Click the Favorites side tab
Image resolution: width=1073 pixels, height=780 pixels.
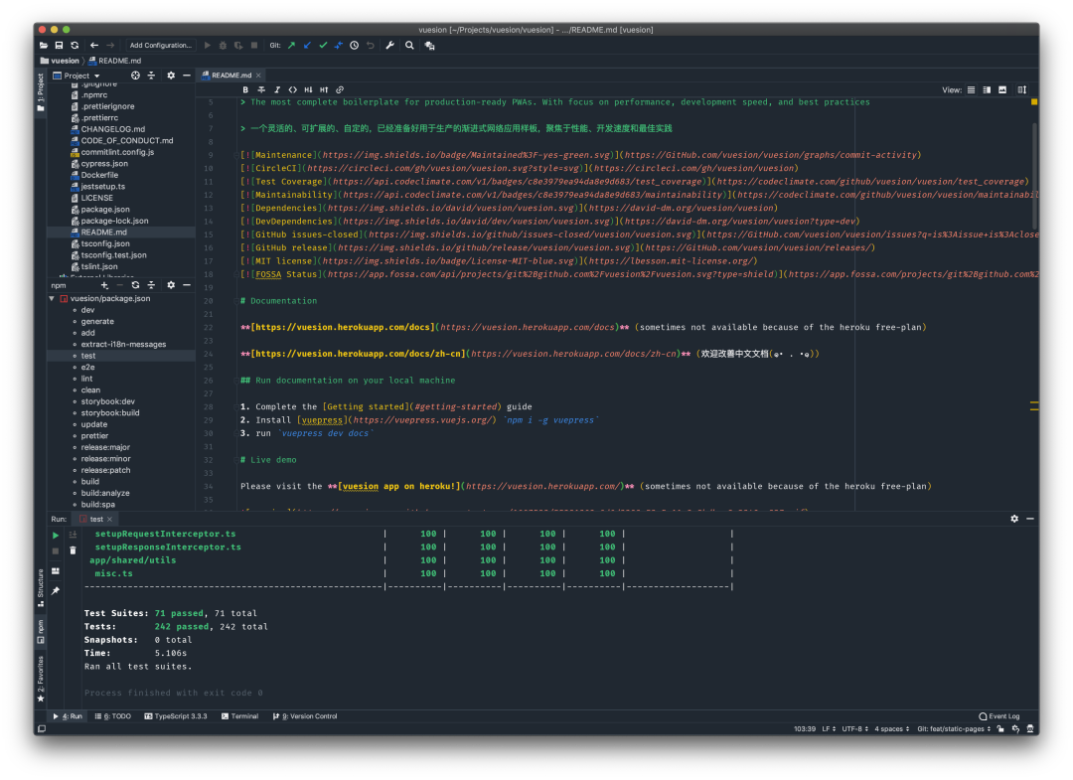coord(41,679)
